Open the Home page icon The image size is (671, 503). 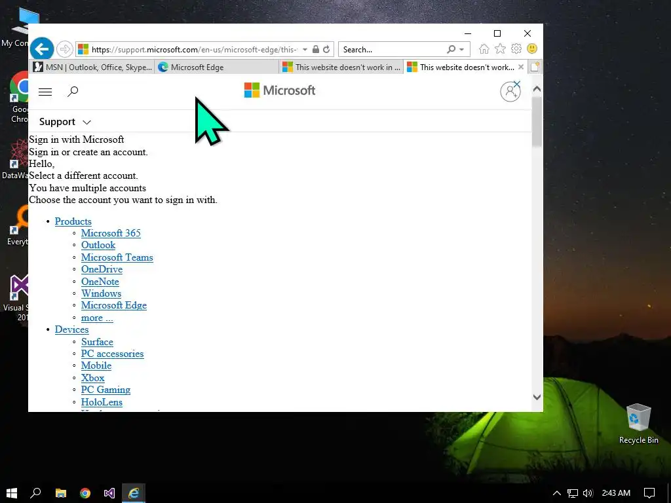[x=484, y=48]
